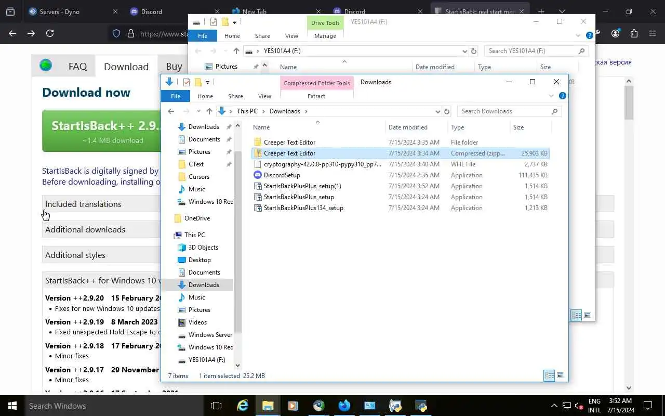665x416 pixels.
Task: Open View ribbon tab in Downloads window
Action: (264, 96)
